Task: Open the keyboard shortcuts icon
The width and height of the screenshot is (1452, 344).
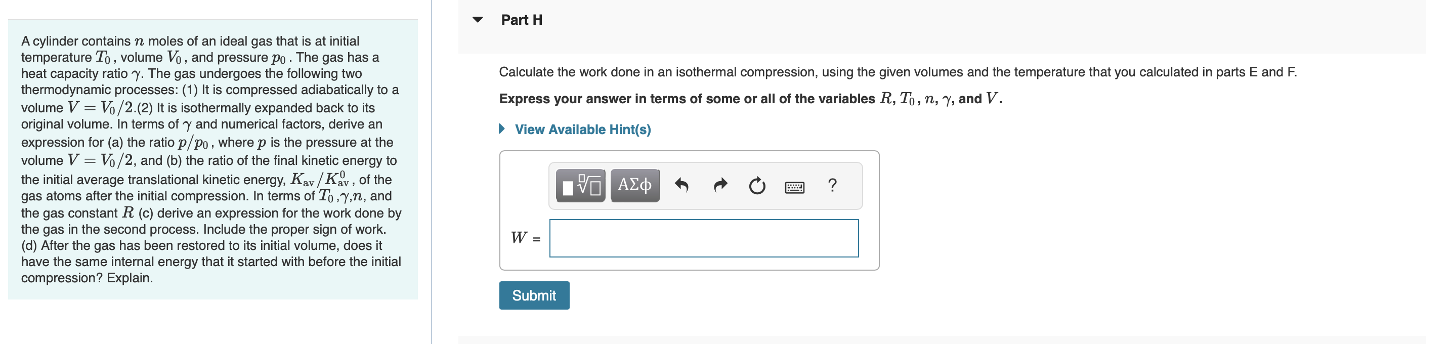Action: tap(795, 187)
